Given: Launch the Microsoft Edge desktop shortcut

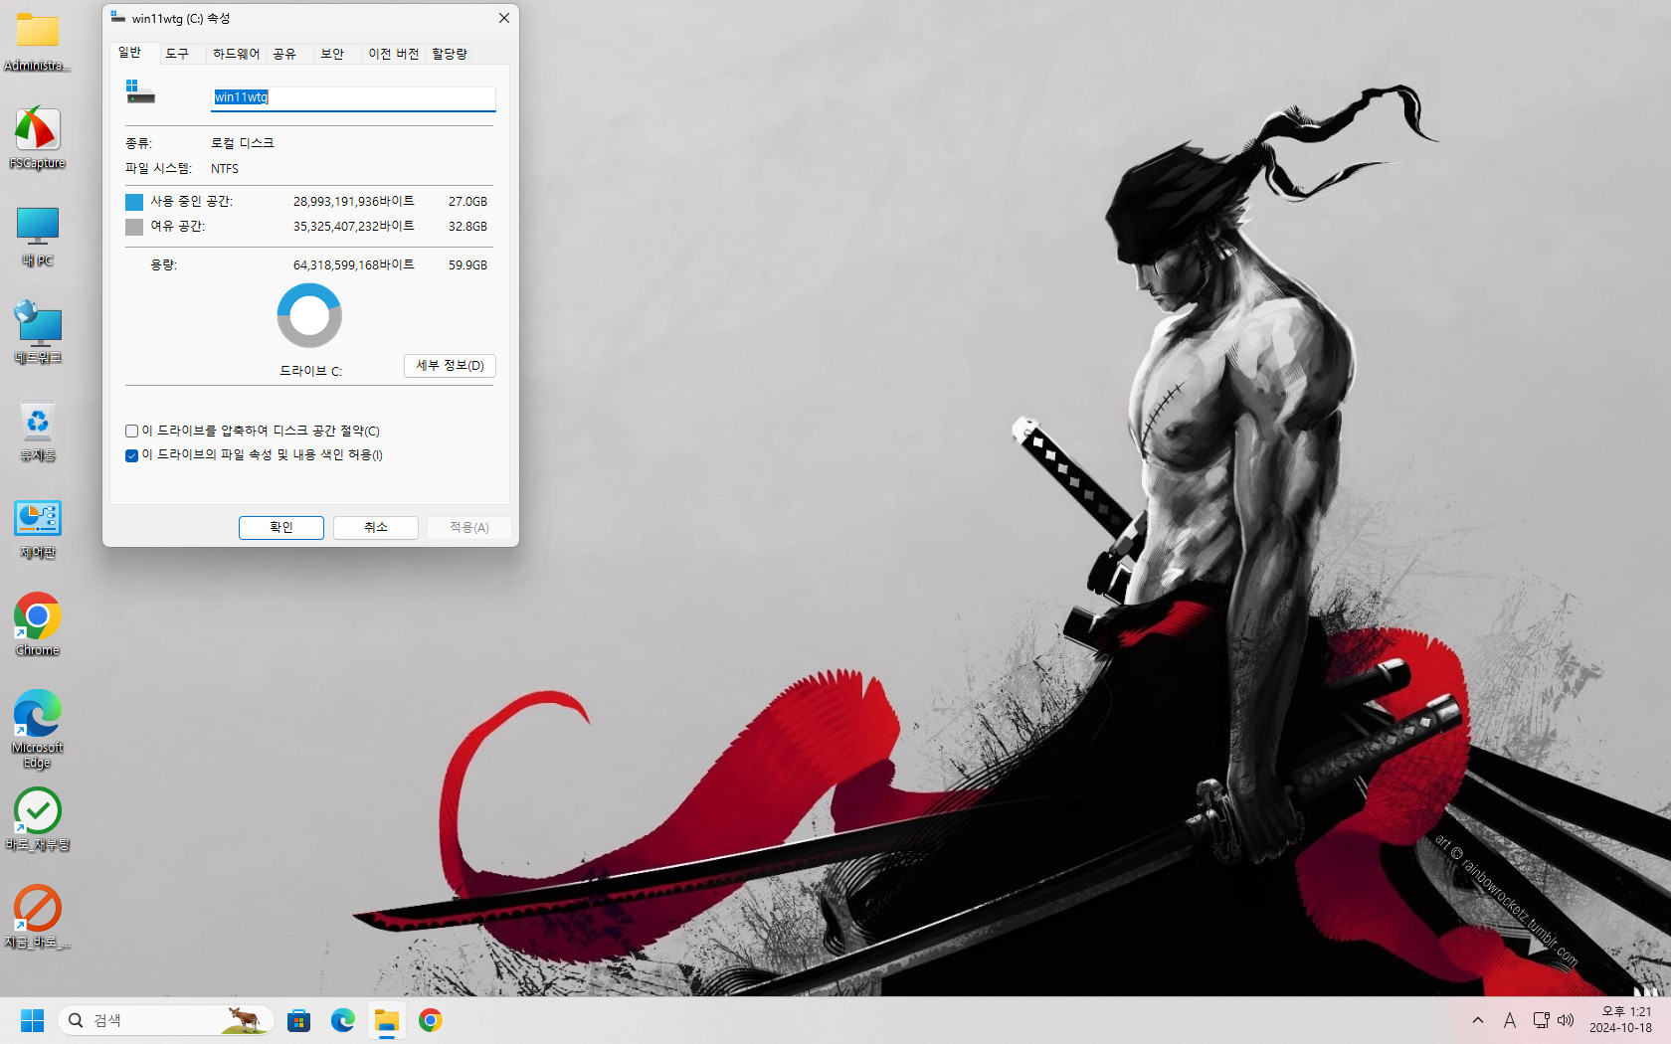Looking at the screenshot, I should click(x=38, y=729).
